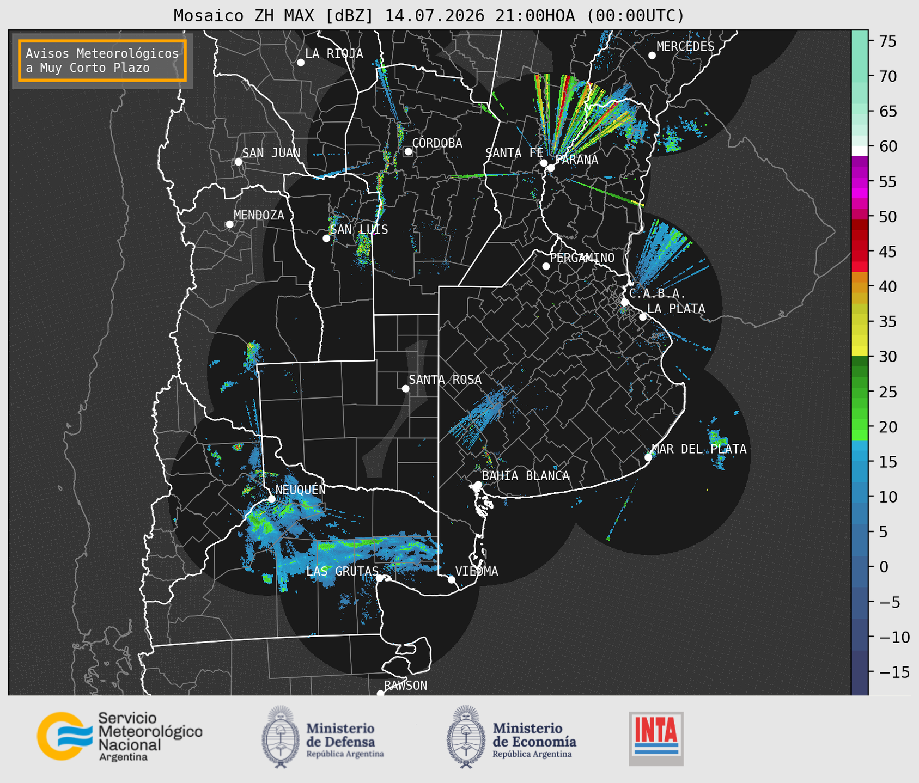Viewport: 919px width, 783px height.
Task: Select the Córdoba city marker dot
Action: pos(408,151)
